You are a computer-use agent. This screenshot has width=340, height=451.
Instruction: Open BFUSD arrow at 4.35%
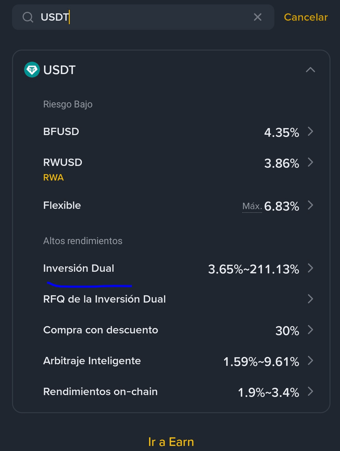pos(311,132)
